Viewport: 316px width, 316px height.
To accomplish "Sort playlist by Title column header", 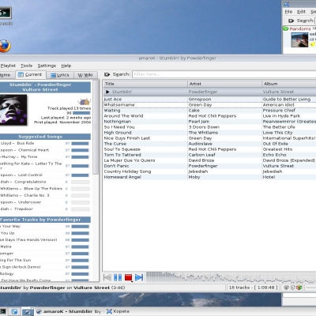I will click(145, 84).
